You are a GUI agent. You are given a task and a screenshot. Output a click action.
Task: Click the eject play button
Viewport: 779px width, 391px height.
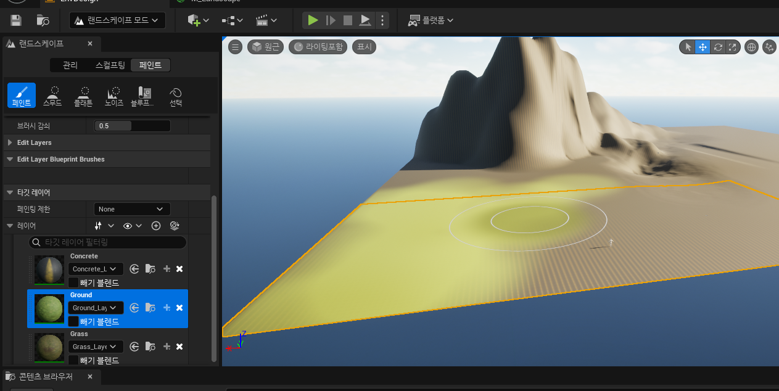click(365, 20)
